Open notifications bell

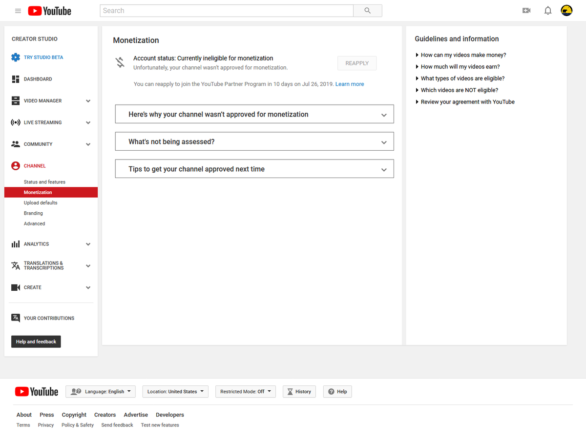point(548,11)
